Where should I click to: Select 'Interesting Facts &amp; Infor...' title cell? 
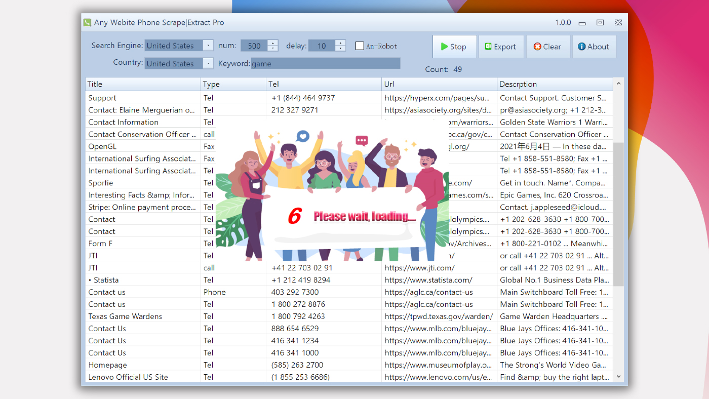click(x=143, y=195)
